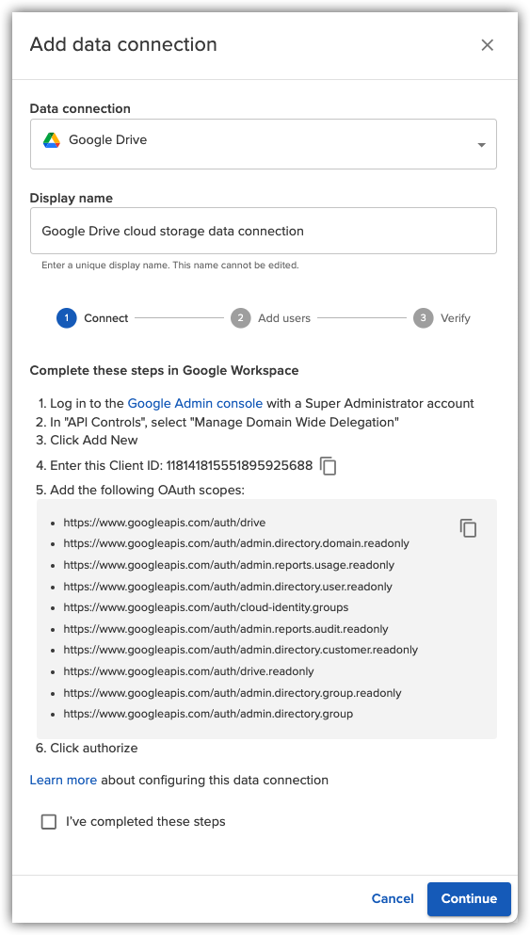Click "Add the following OAuth scopes" text
This screenshot has width=530, height=935.
[147, 491]
